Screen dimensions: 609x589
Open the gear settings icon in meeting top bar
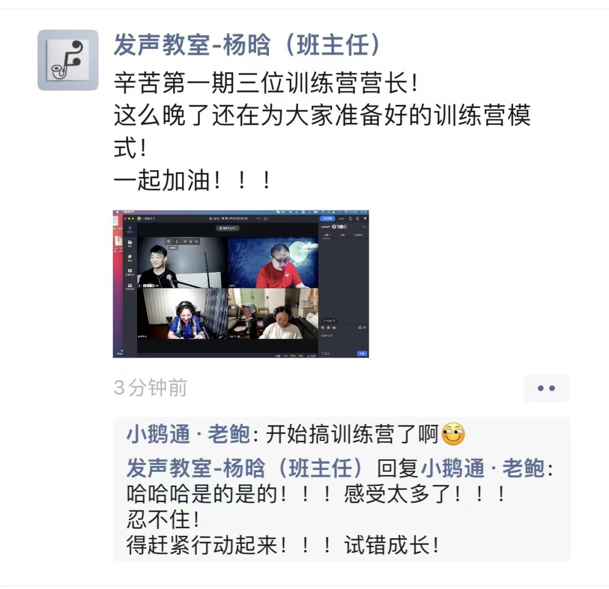coord(358,218)
